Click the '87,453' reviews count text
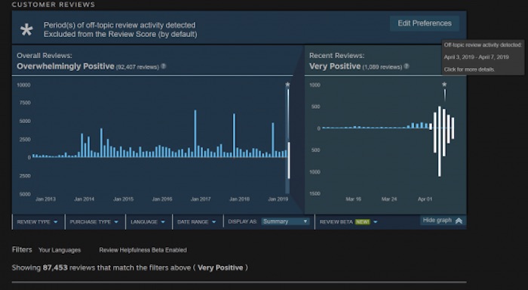Image resolution: width=528 pixels, height=290 pixels. point(55,268)
